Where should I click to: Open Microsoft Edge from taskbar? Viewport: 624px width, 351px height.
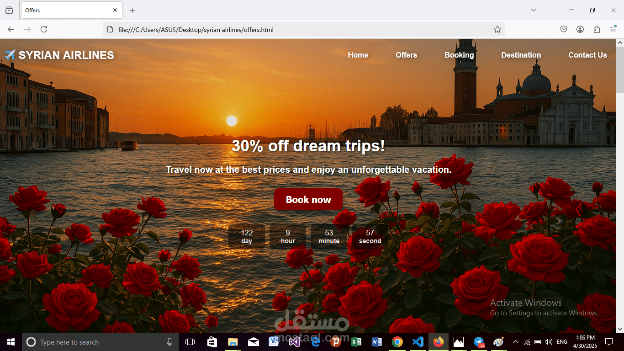pos(315,342)
